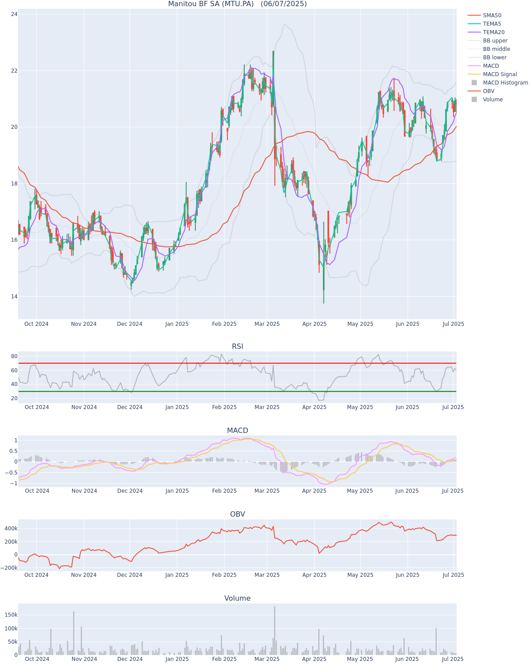The width and height of the screenshot is (531, 664).
Task: Hide the TEMA5 series via legend
Action: [x=485, y=24]
